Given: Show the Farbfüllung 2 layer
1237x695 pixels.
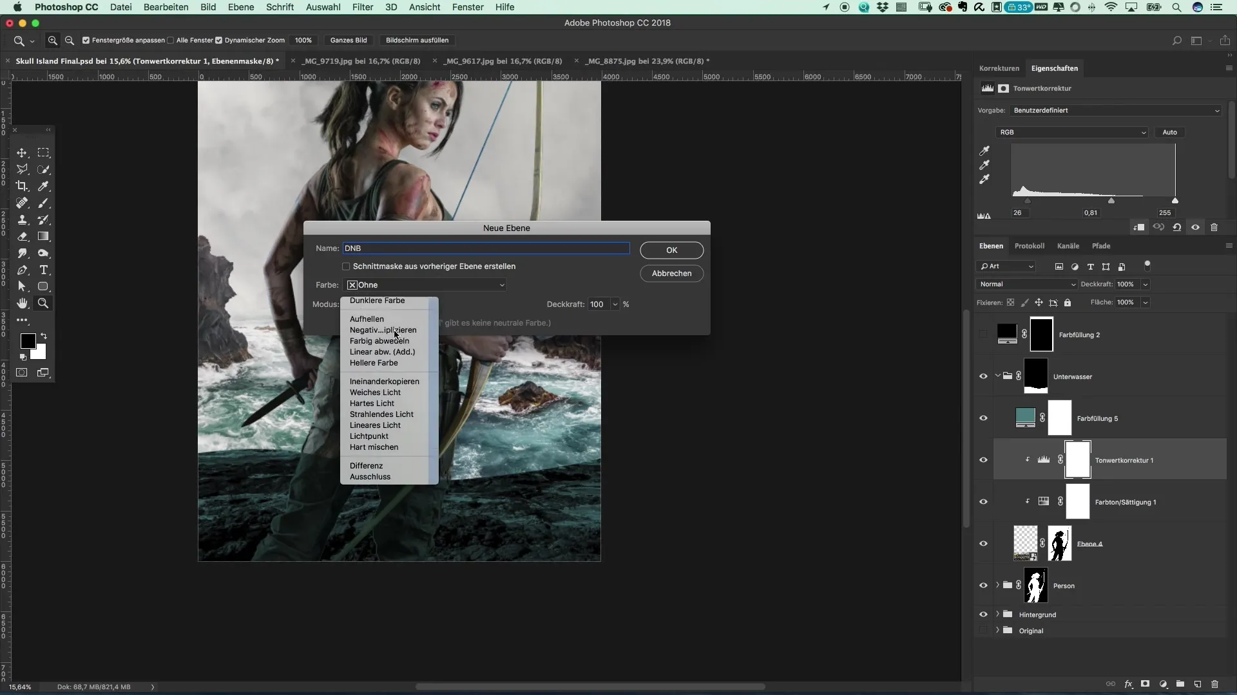Looking at the screenshot, I should pyautogui.click(x=983, y=335).
